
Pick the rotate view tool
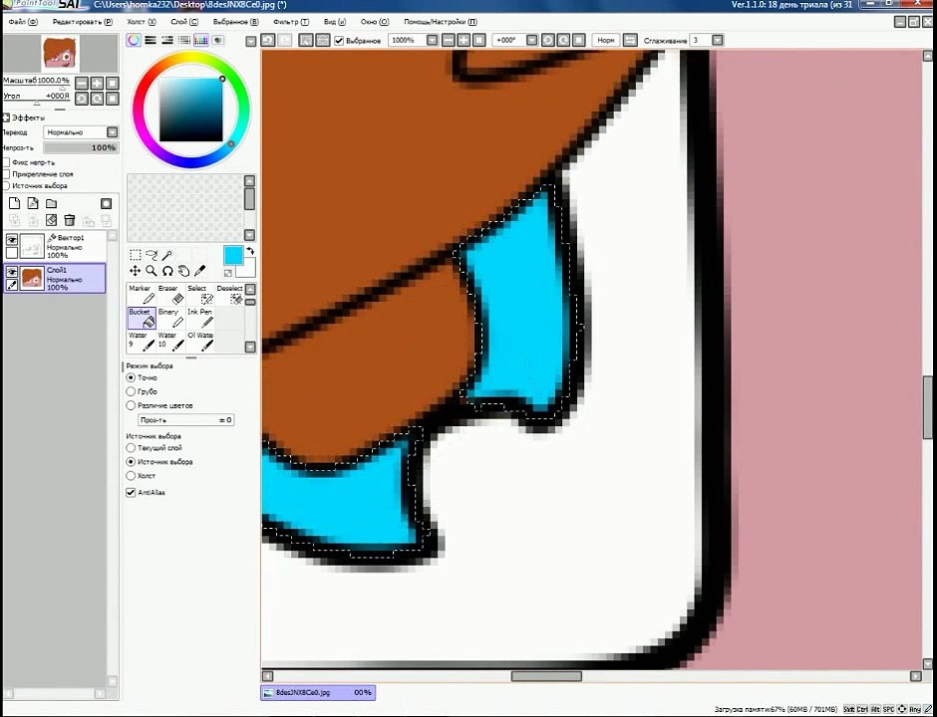click(x=167, y=271)
